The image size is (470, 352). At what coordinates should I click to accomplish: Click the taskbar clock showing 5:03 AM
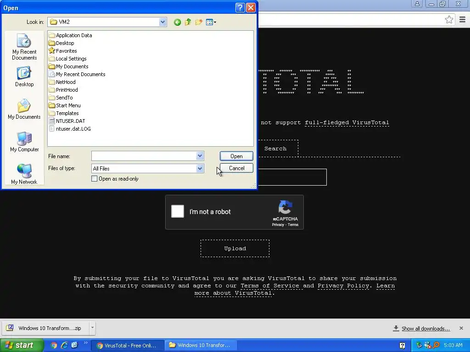point(453,345)
